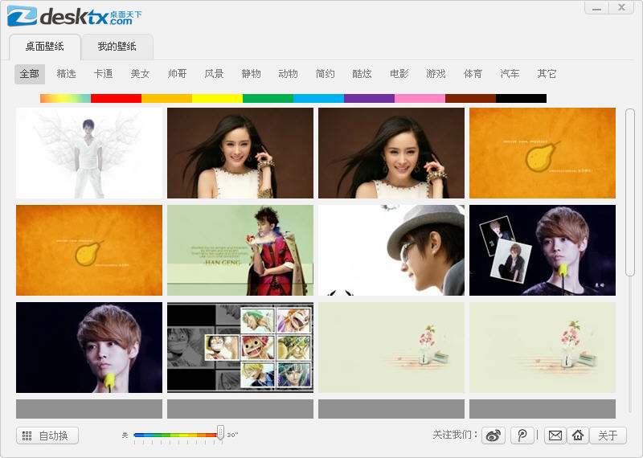Select the One Piece manga collage wallpaper
The width and height of the screenshot is (643, 458).
click(240, 347)
